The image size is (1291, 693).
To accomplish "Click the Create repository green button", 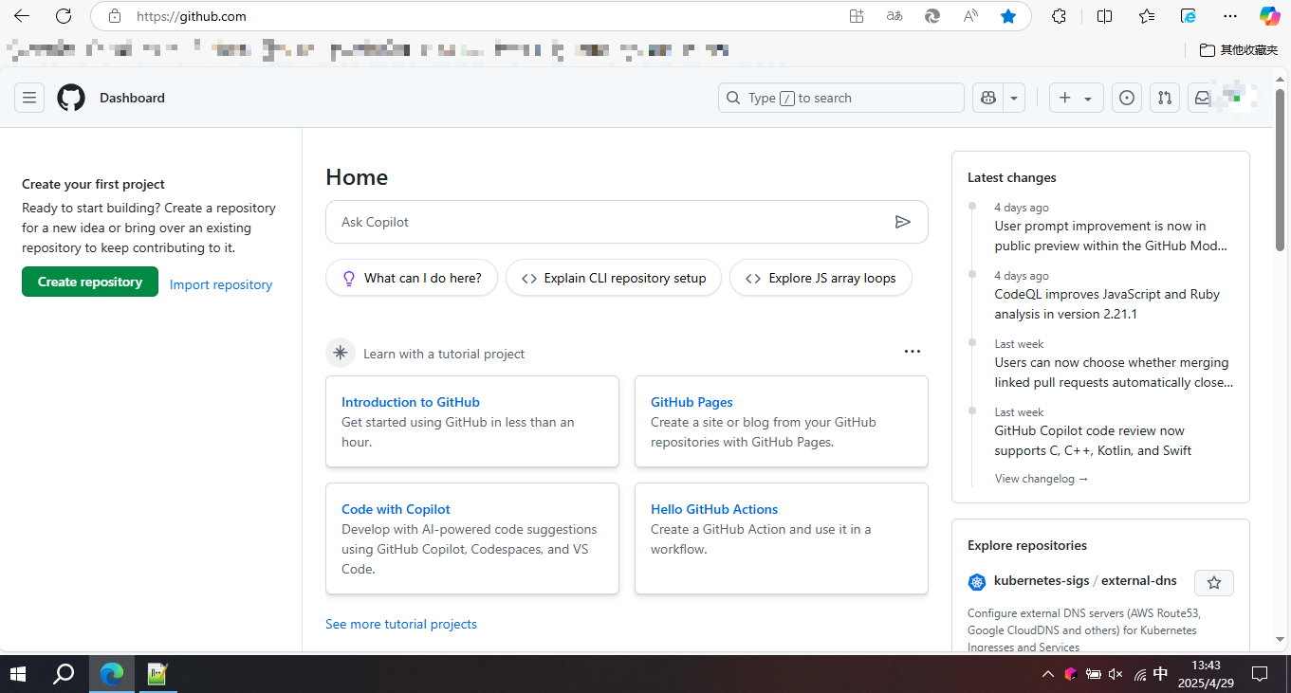I will pyautogui.click(x=90, y=282).
